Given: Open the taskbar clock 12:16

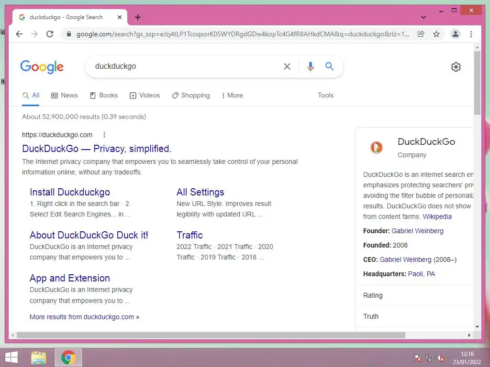Looking at the screenshot, I should (x=467, y=358).
